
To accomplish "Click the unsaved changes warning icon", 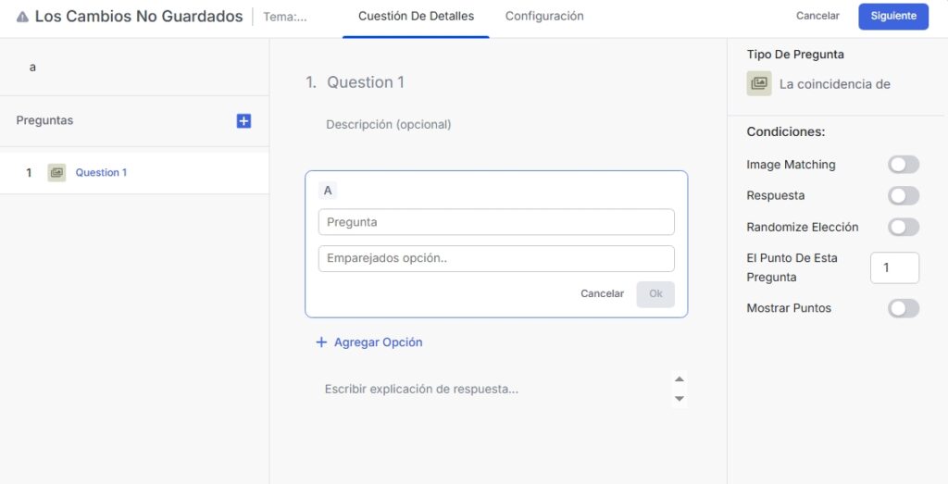I will (x=22, y=17).
